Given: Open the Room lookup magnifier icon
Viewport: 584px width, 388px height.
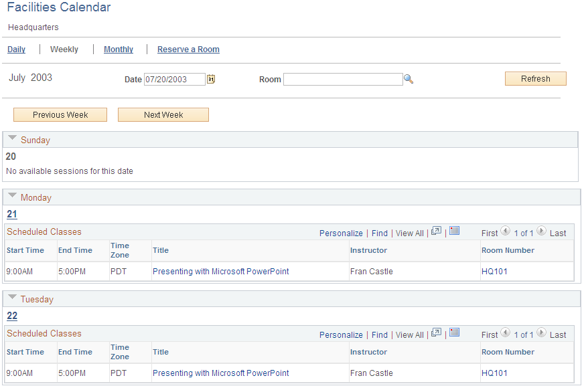Looking at the screenshot, I should (x=409, y=79).
